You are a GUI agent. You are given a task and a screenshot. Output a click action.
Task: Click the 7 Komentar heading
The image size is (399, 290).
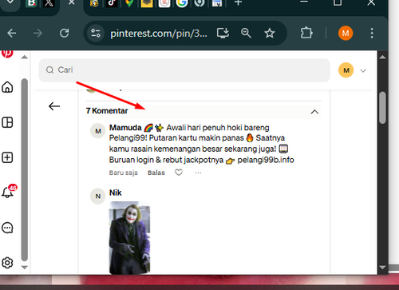coord(107,111)
